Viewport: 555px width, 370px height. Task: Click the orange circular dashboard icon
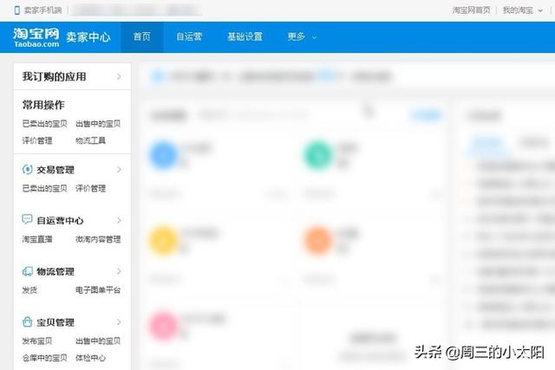(x=318, y=241)
